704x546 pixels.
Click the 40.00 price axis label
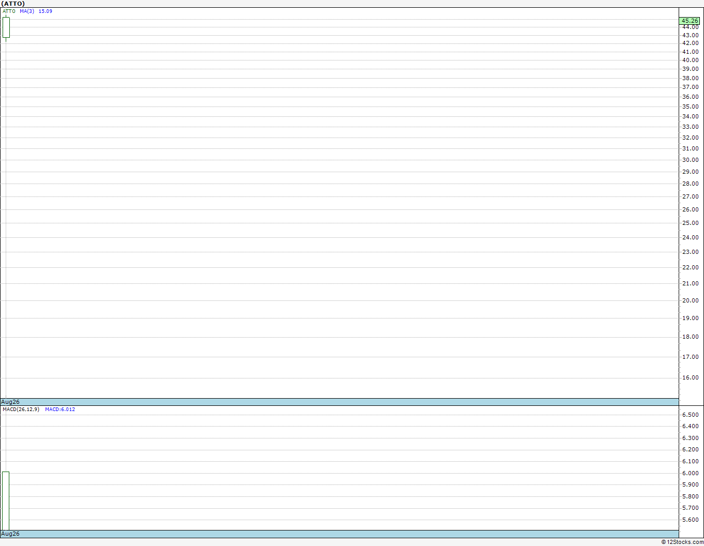point(690,60)
